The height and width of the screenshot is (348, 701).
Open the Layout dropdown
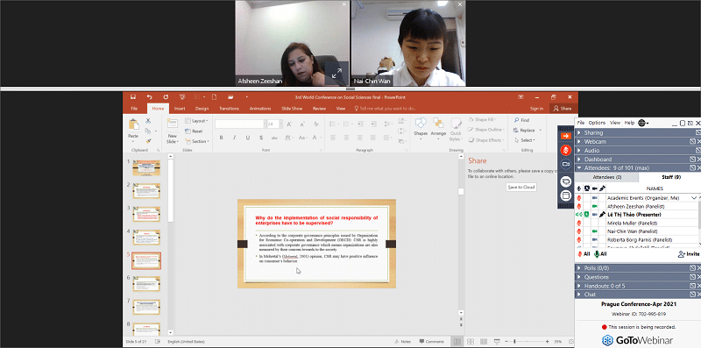tap(196, 121)
